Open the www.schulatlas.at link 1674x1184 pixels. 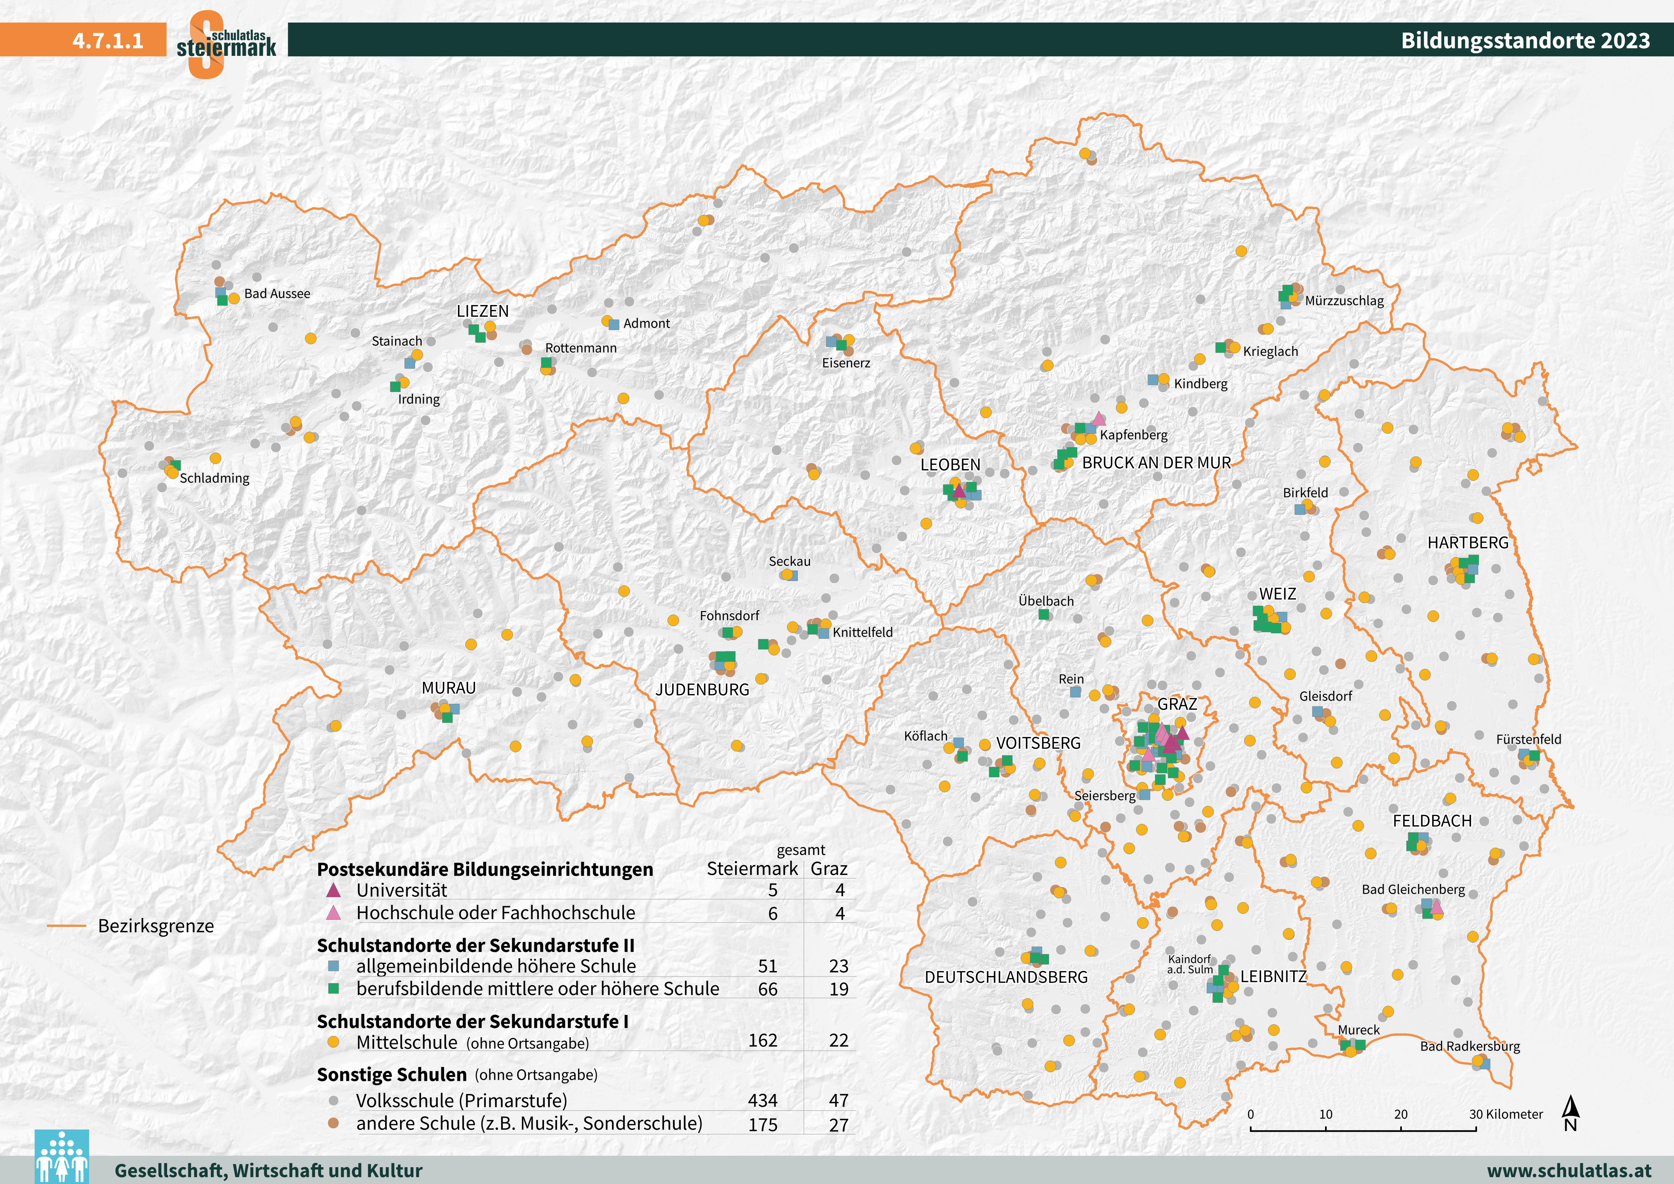(x=1569, y=1170)
